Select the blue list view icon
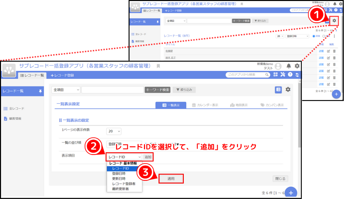 pos(278,89)
